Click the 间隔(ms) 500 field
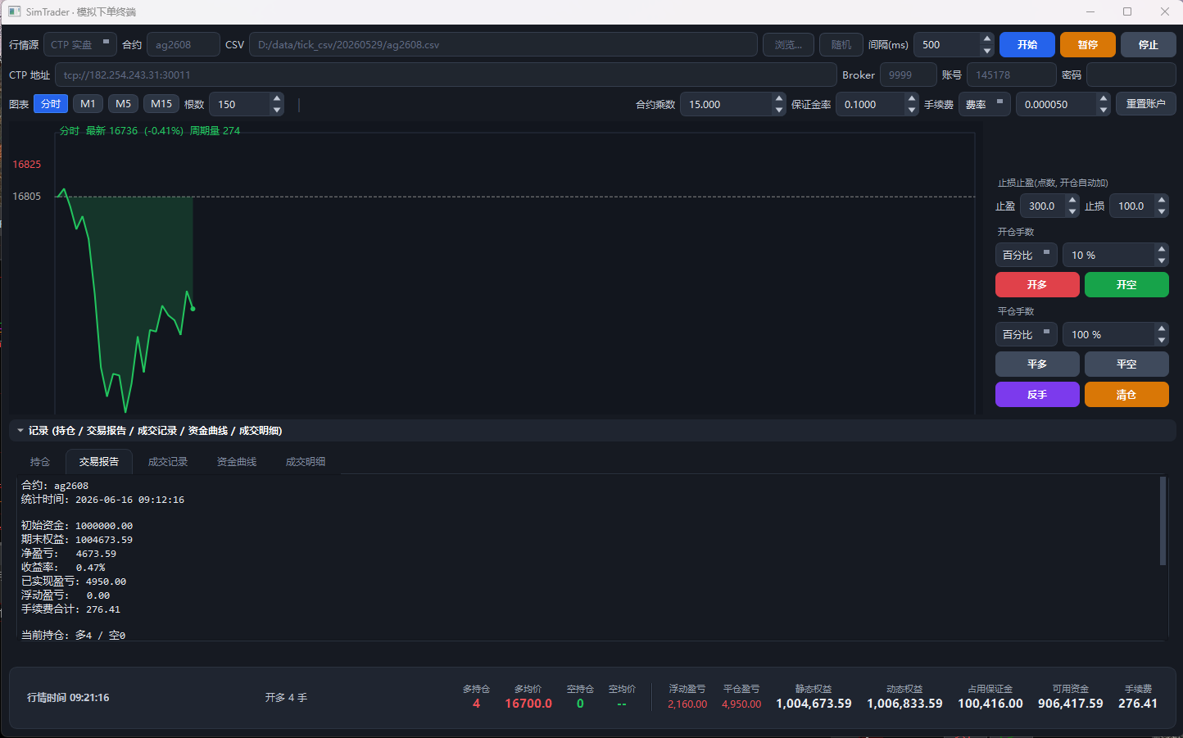Screen dimensions: 1183x738 (x=946, y=44)
